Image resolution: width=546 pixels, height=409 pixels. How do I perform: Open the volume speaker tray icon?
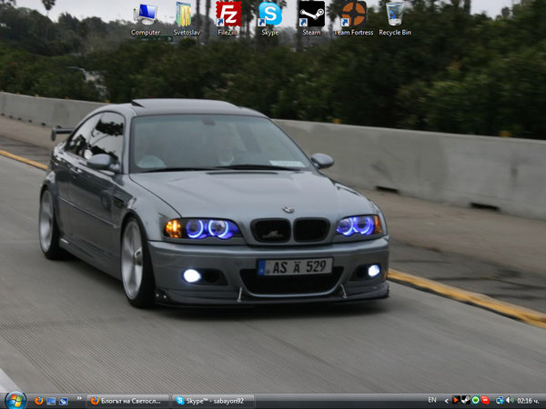(x=509, y=401)
